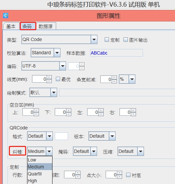Check the 图片输出 checkbox
175x184 pixels.
125,40
